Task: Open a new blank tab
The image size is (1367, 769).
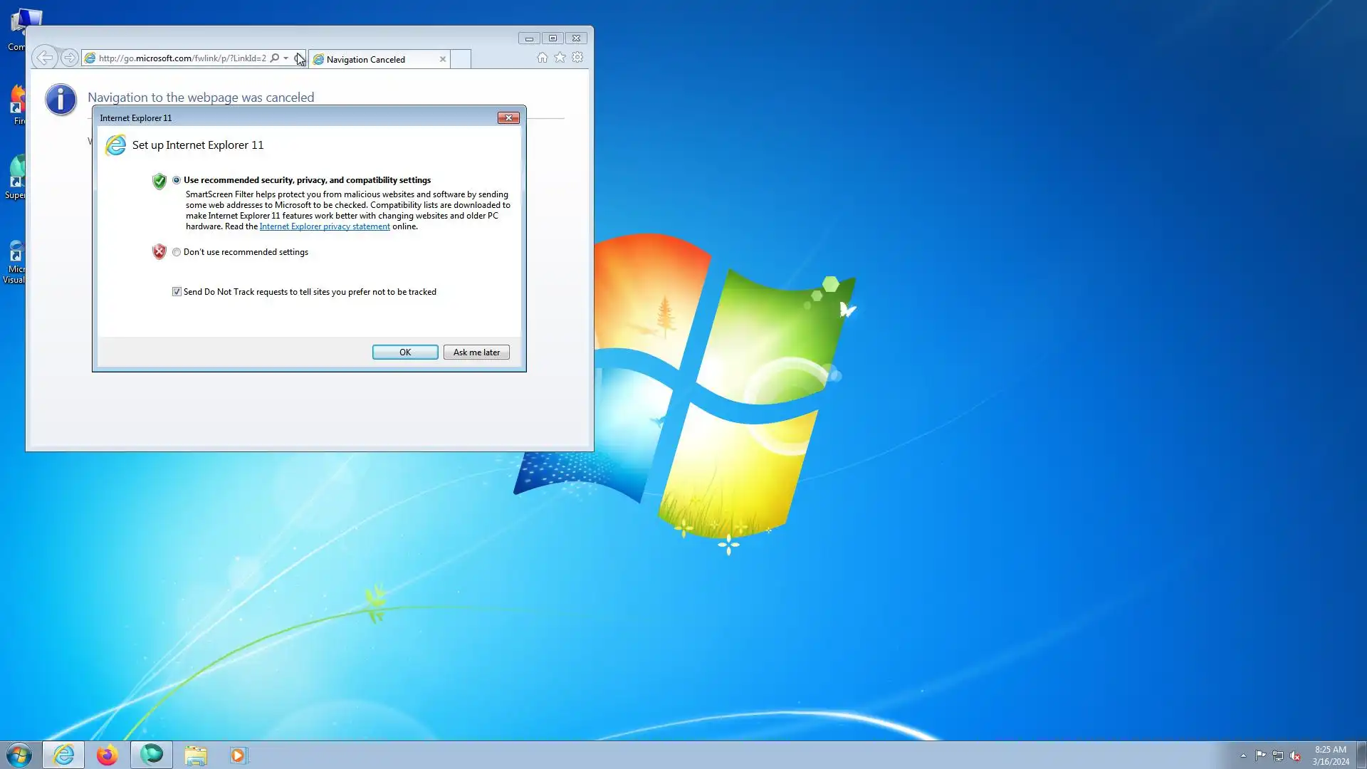Action: pos(461,59)
